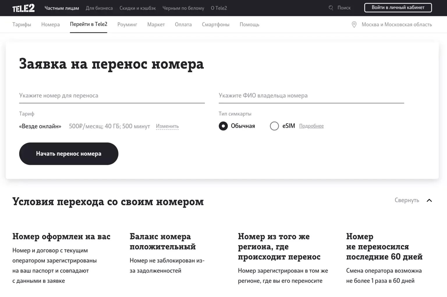Click the Баланс номера положительный heading
Screen dimensions: 447x297
click(x=163, y=242)
